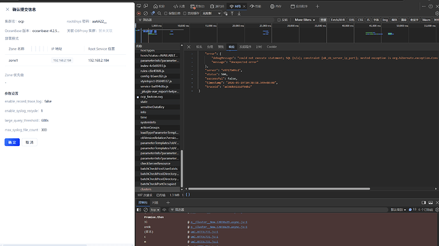Pretty print response braces icon
The height and width of the screenshot is (246, 439).
click(188, 195)
